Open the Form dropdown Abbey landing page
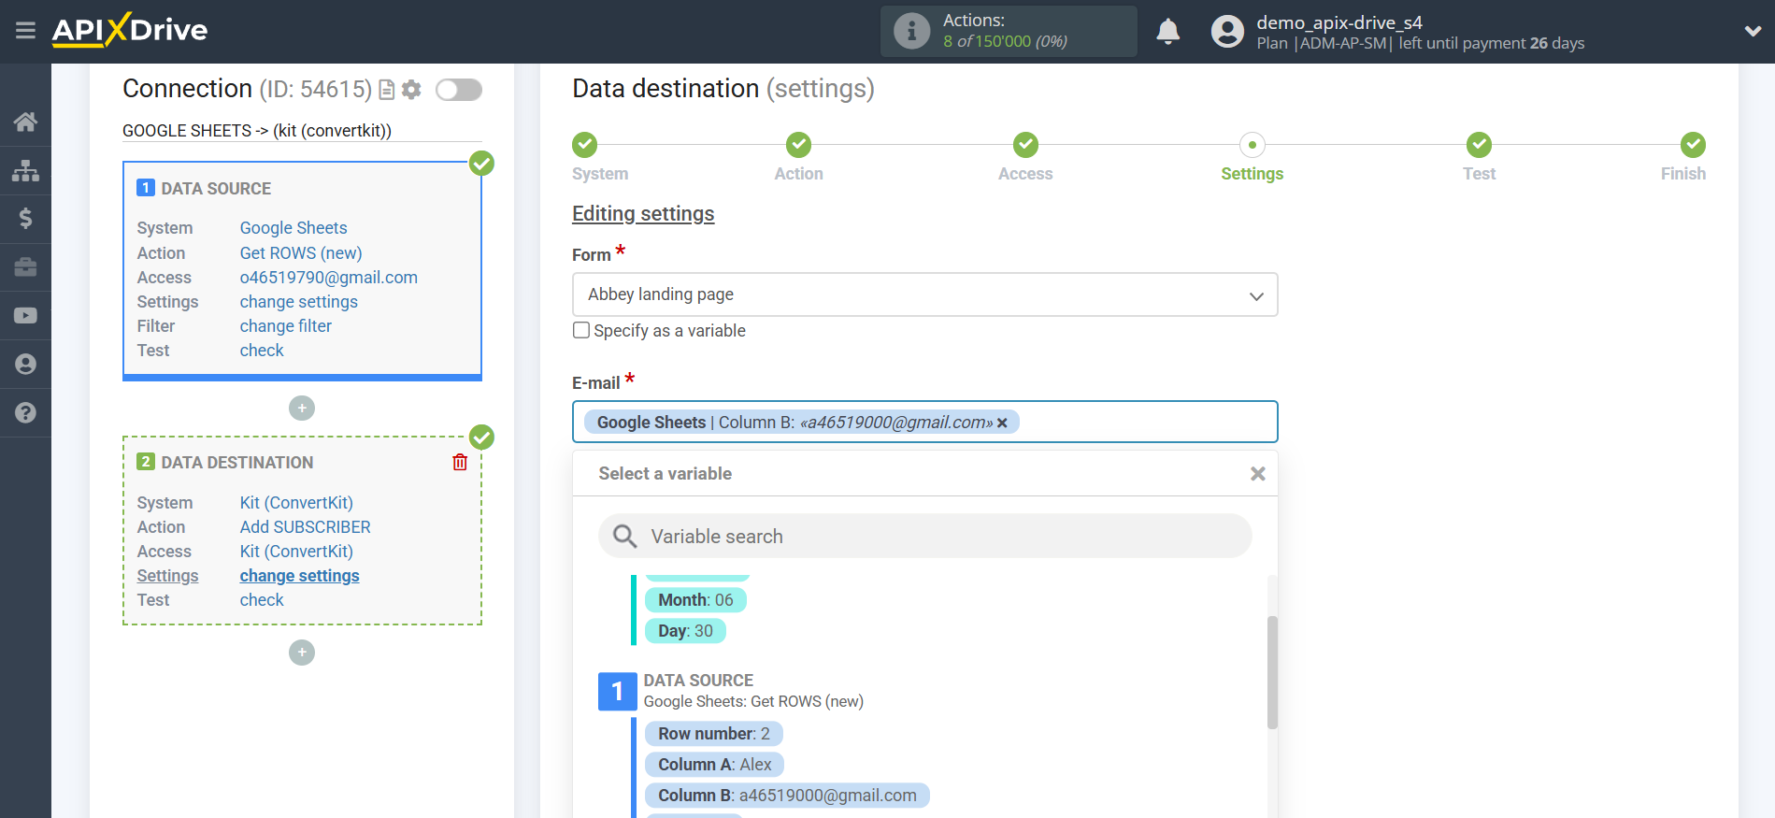Screen dimensions: 1775x818 pyautogui.click(x=924, y=294)
